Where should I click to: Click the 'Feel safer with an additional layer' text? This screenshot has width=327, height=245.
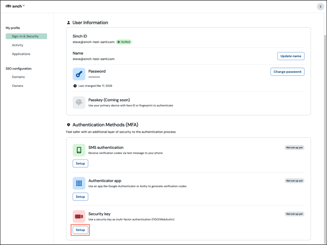click(121, 132)
